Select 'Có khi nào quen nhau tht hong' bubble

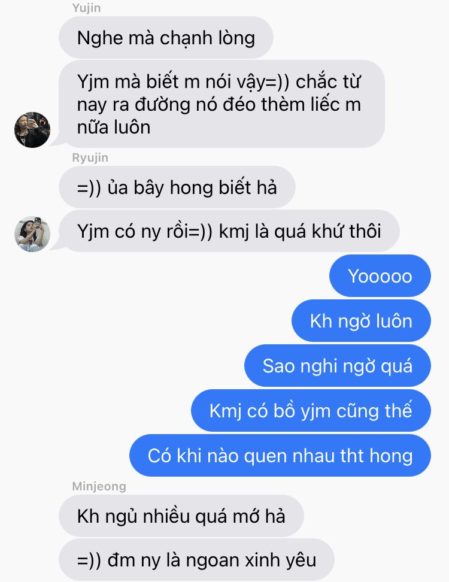pos(280,456)
